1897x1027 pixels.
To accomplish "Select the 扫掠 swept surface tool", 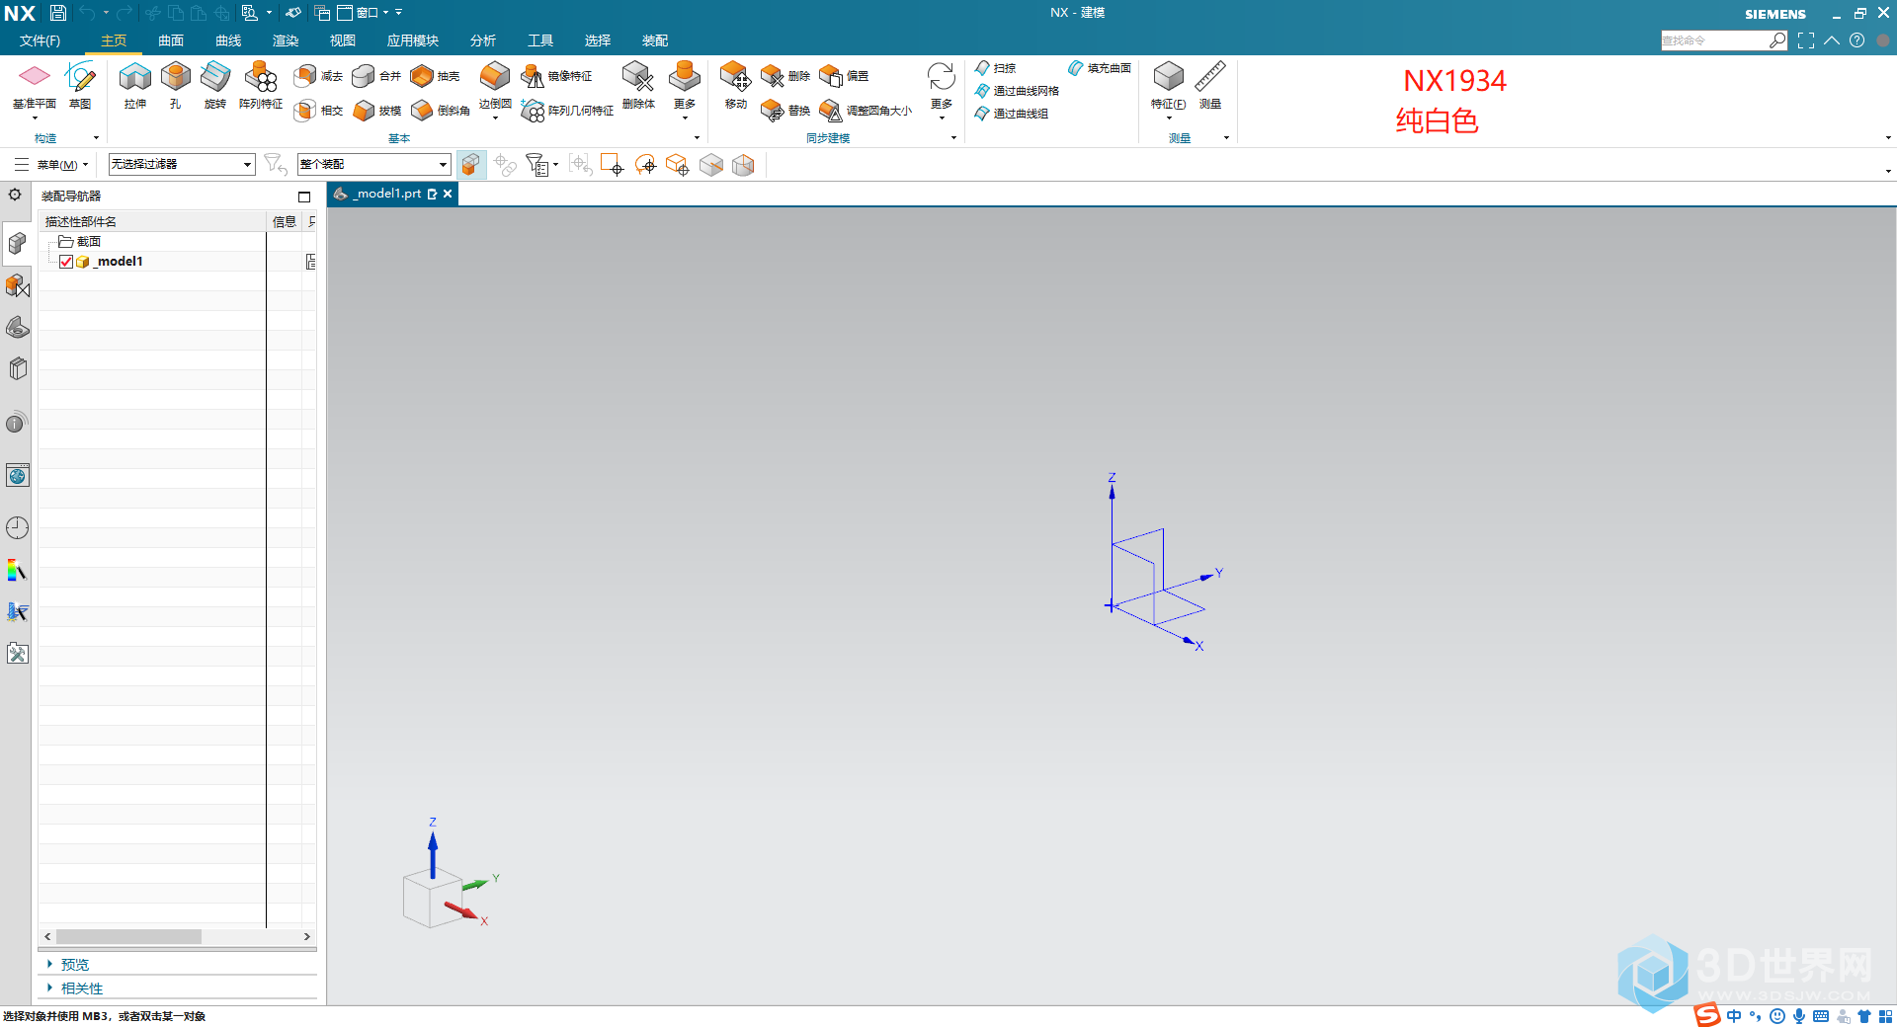I will (x=995, y=68).
